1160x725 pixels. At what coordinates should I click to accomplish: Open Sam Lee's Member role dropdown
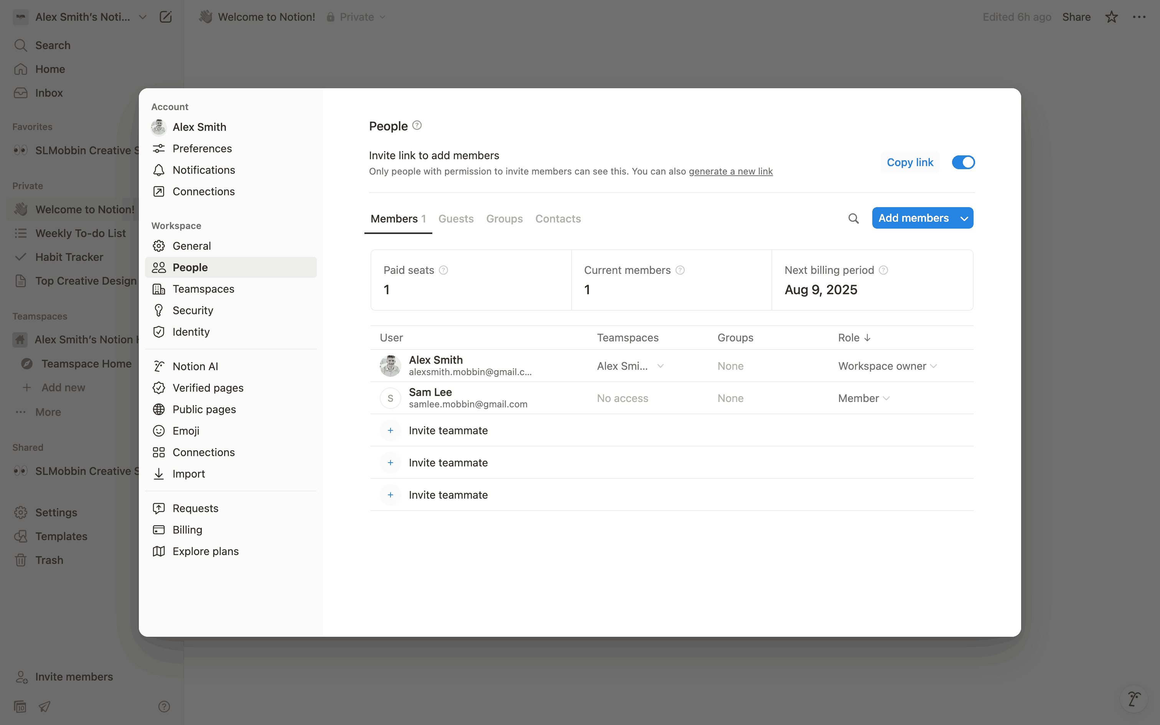click(x=864, y=399)
